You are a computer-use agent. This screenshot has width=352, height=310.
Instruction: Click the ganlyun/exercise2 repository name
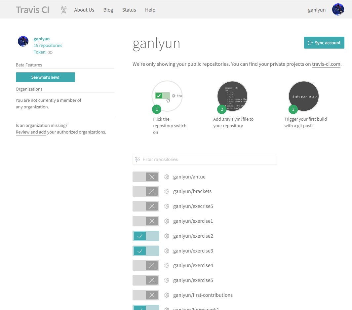[x=193, y=236]
